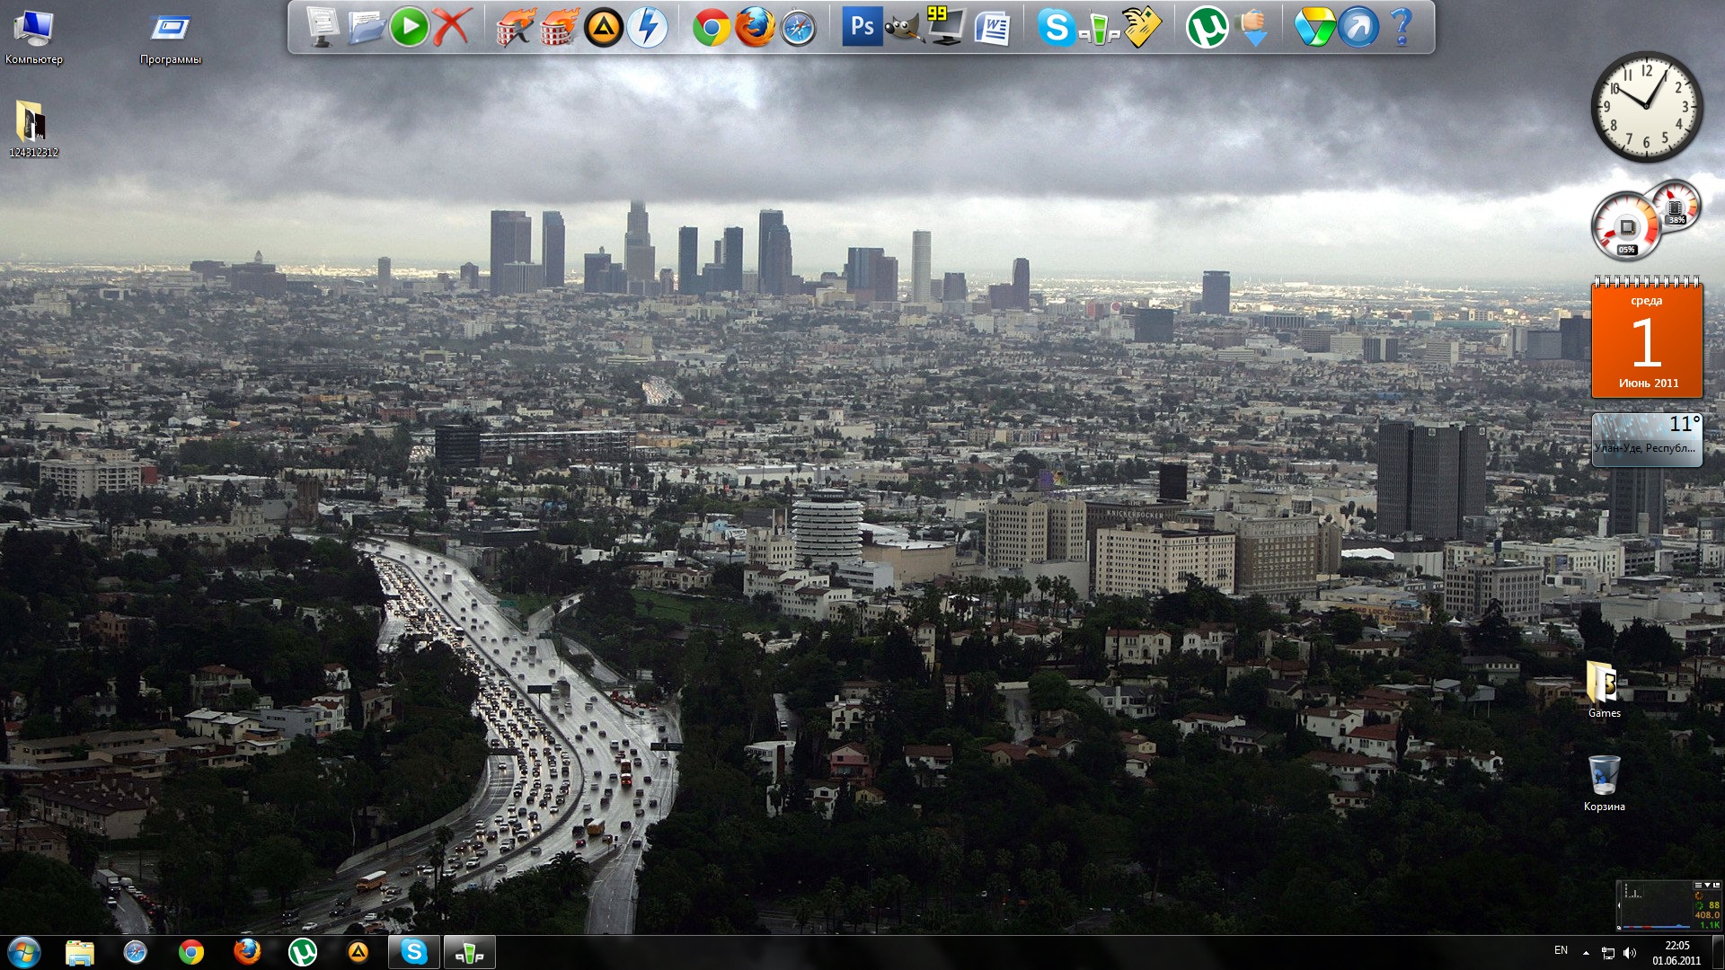The image size is (1725, 970).
Task: Click the red X icon in dock
Action: (x=451, y=27)
